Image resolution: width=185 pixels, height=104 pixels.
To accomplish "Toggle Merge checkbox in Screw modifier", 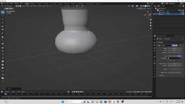I will click(168, 69).
